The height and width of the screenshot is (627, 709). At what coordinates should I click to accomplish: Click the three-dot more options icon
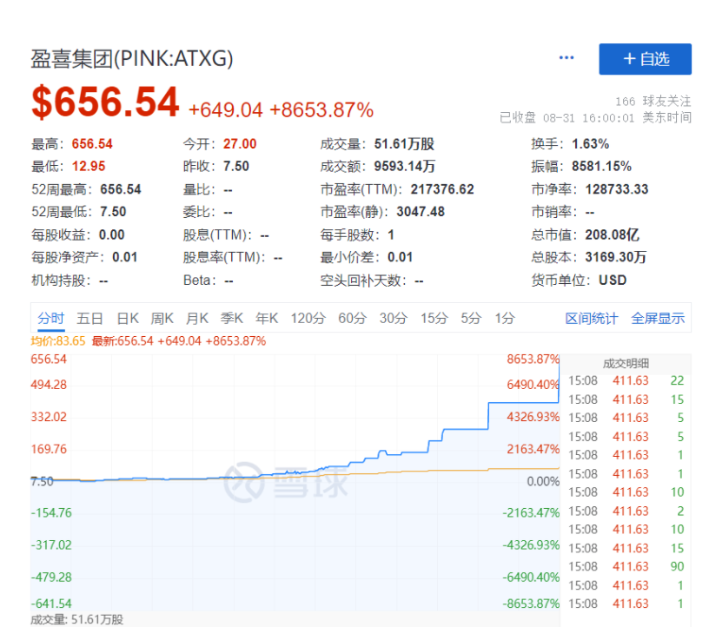pos(567,58)
